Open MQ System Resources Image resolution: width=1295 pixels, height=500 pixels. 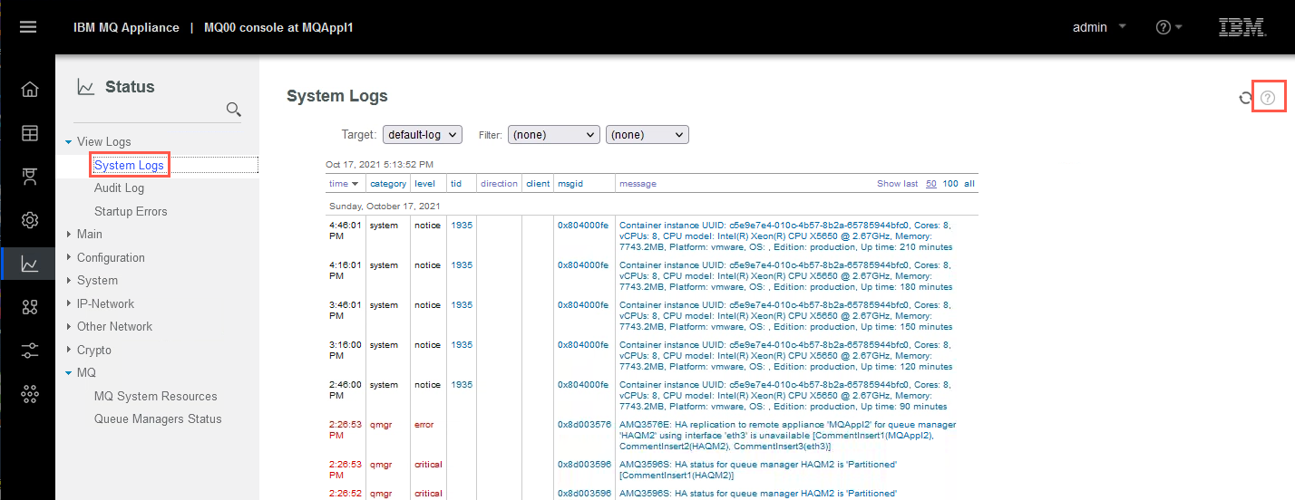[155, 396]
